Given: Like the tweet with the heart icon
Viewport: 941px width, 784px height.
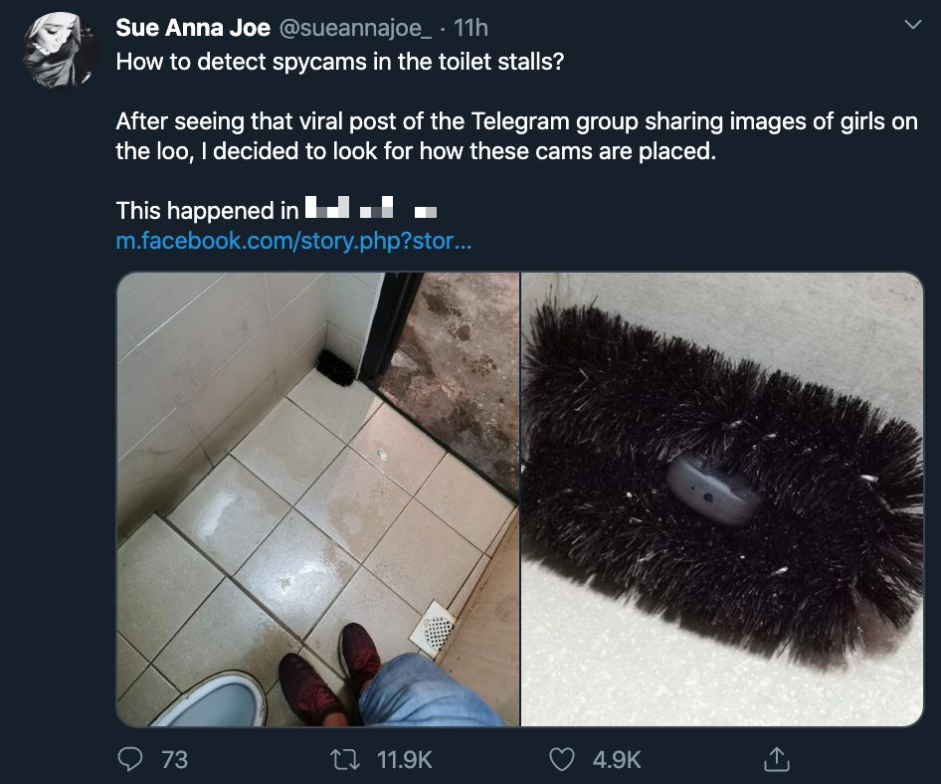Looking at the screenshot, I should [562, 759].
